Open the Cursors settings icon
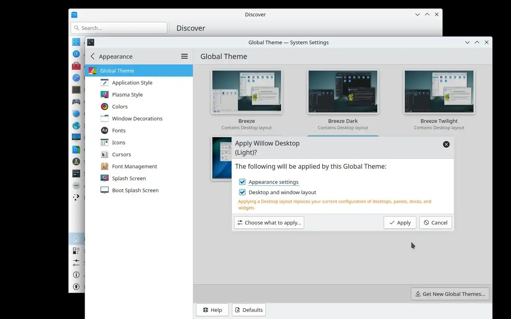511x319 pixels. tap(105, 154)
